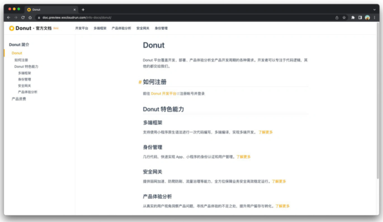Click the Donut logo icon in header
The image size is (383, 222).
12,28
